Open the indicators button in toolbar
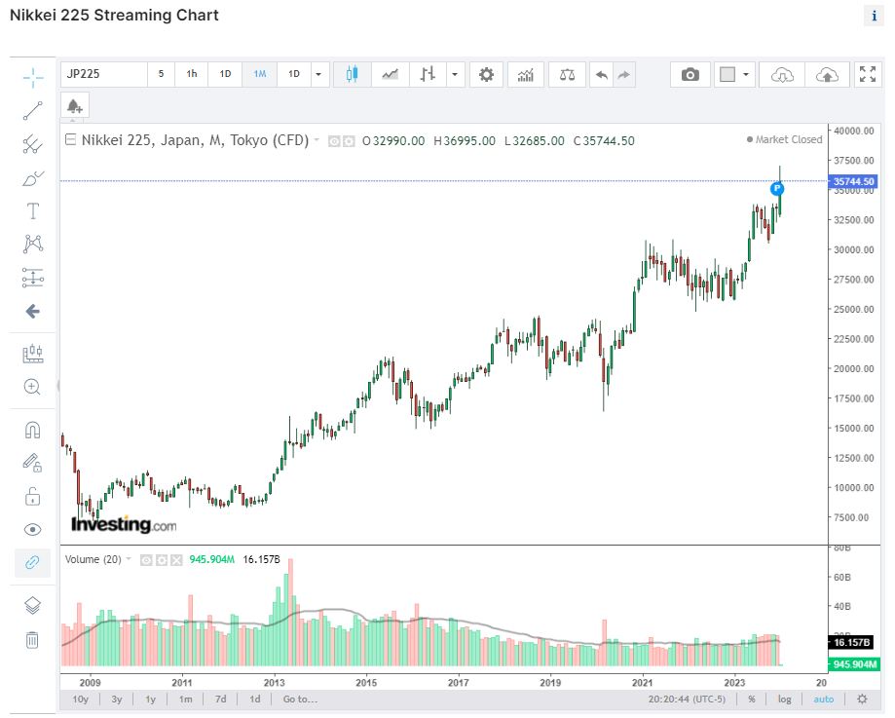895x718 pixels. tap(525, 74)
